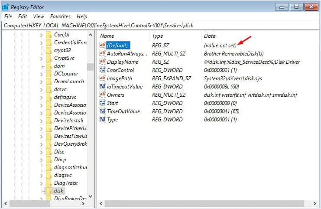Click the folder icon of DeviceInstall key
321x209 pixels.
(49, 121)
